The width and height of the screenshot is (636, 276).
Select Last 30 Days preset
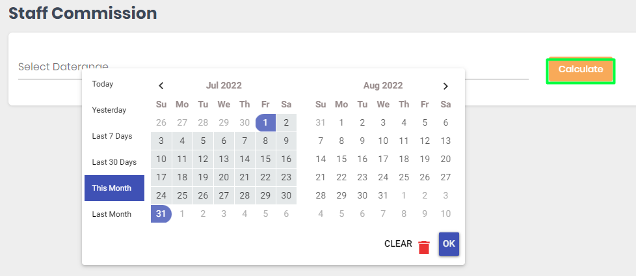coord(114,162)
